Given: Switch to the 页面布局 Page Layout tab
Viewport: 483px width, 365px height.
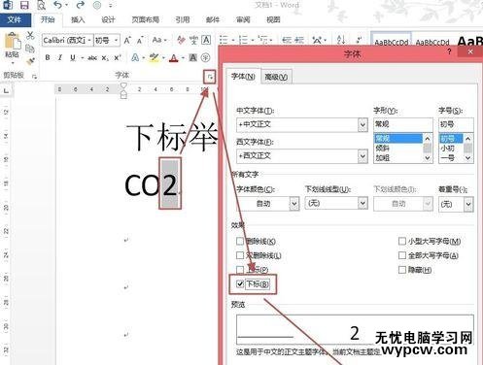Looking at the screenshot, I should coord(146,20).
